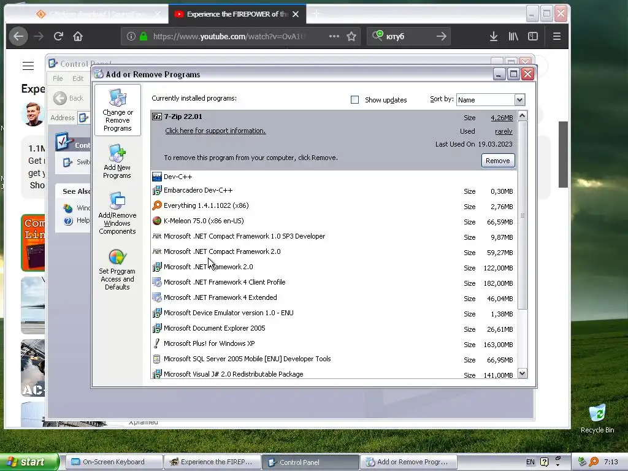The image size is (628, 471).
Task: Switch to Control Panel taskbar button
Action: (310, 462)
